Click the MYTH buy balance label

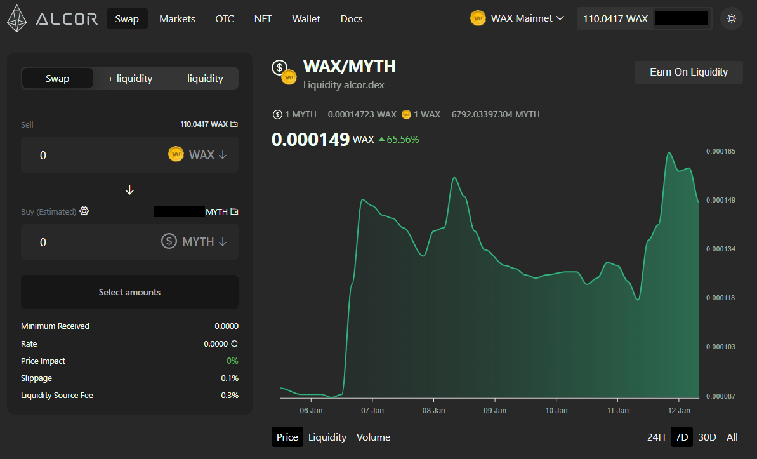tap(217, 211)
